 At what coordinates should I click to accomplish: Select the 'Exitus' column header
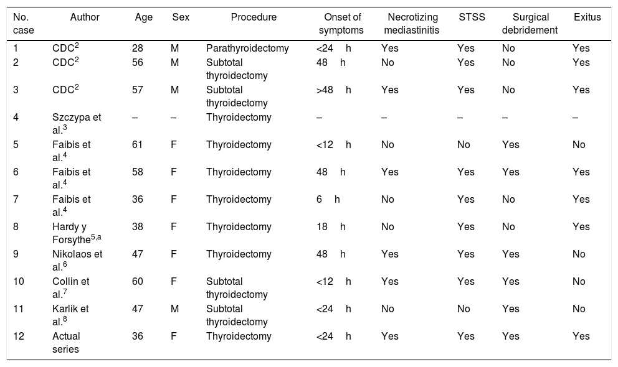point(587,17)
